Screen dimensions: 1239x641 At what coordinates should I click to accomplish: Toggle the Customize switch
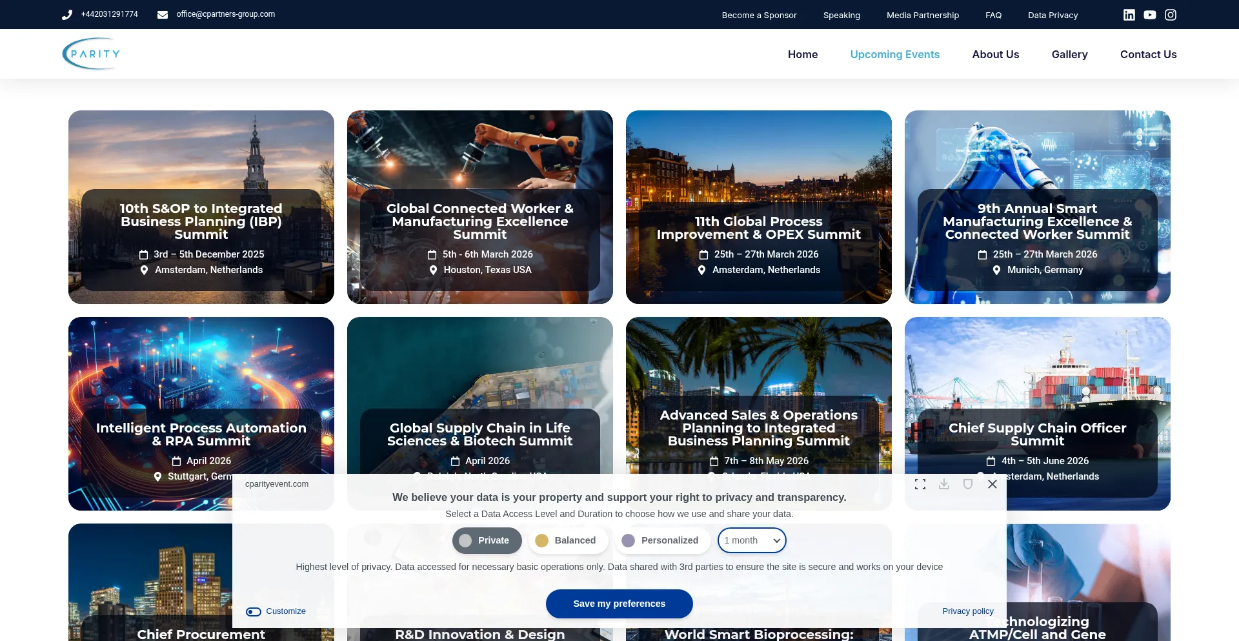pyautogui.click(x=254, y=611)
